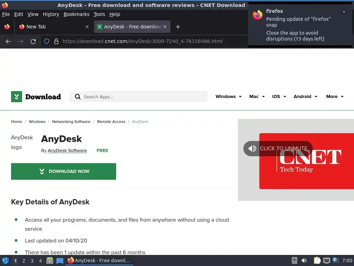This screenshot has height=266, width=354.
Task: Expand the Android dropdown menu
Action: [x=306, y=97]
